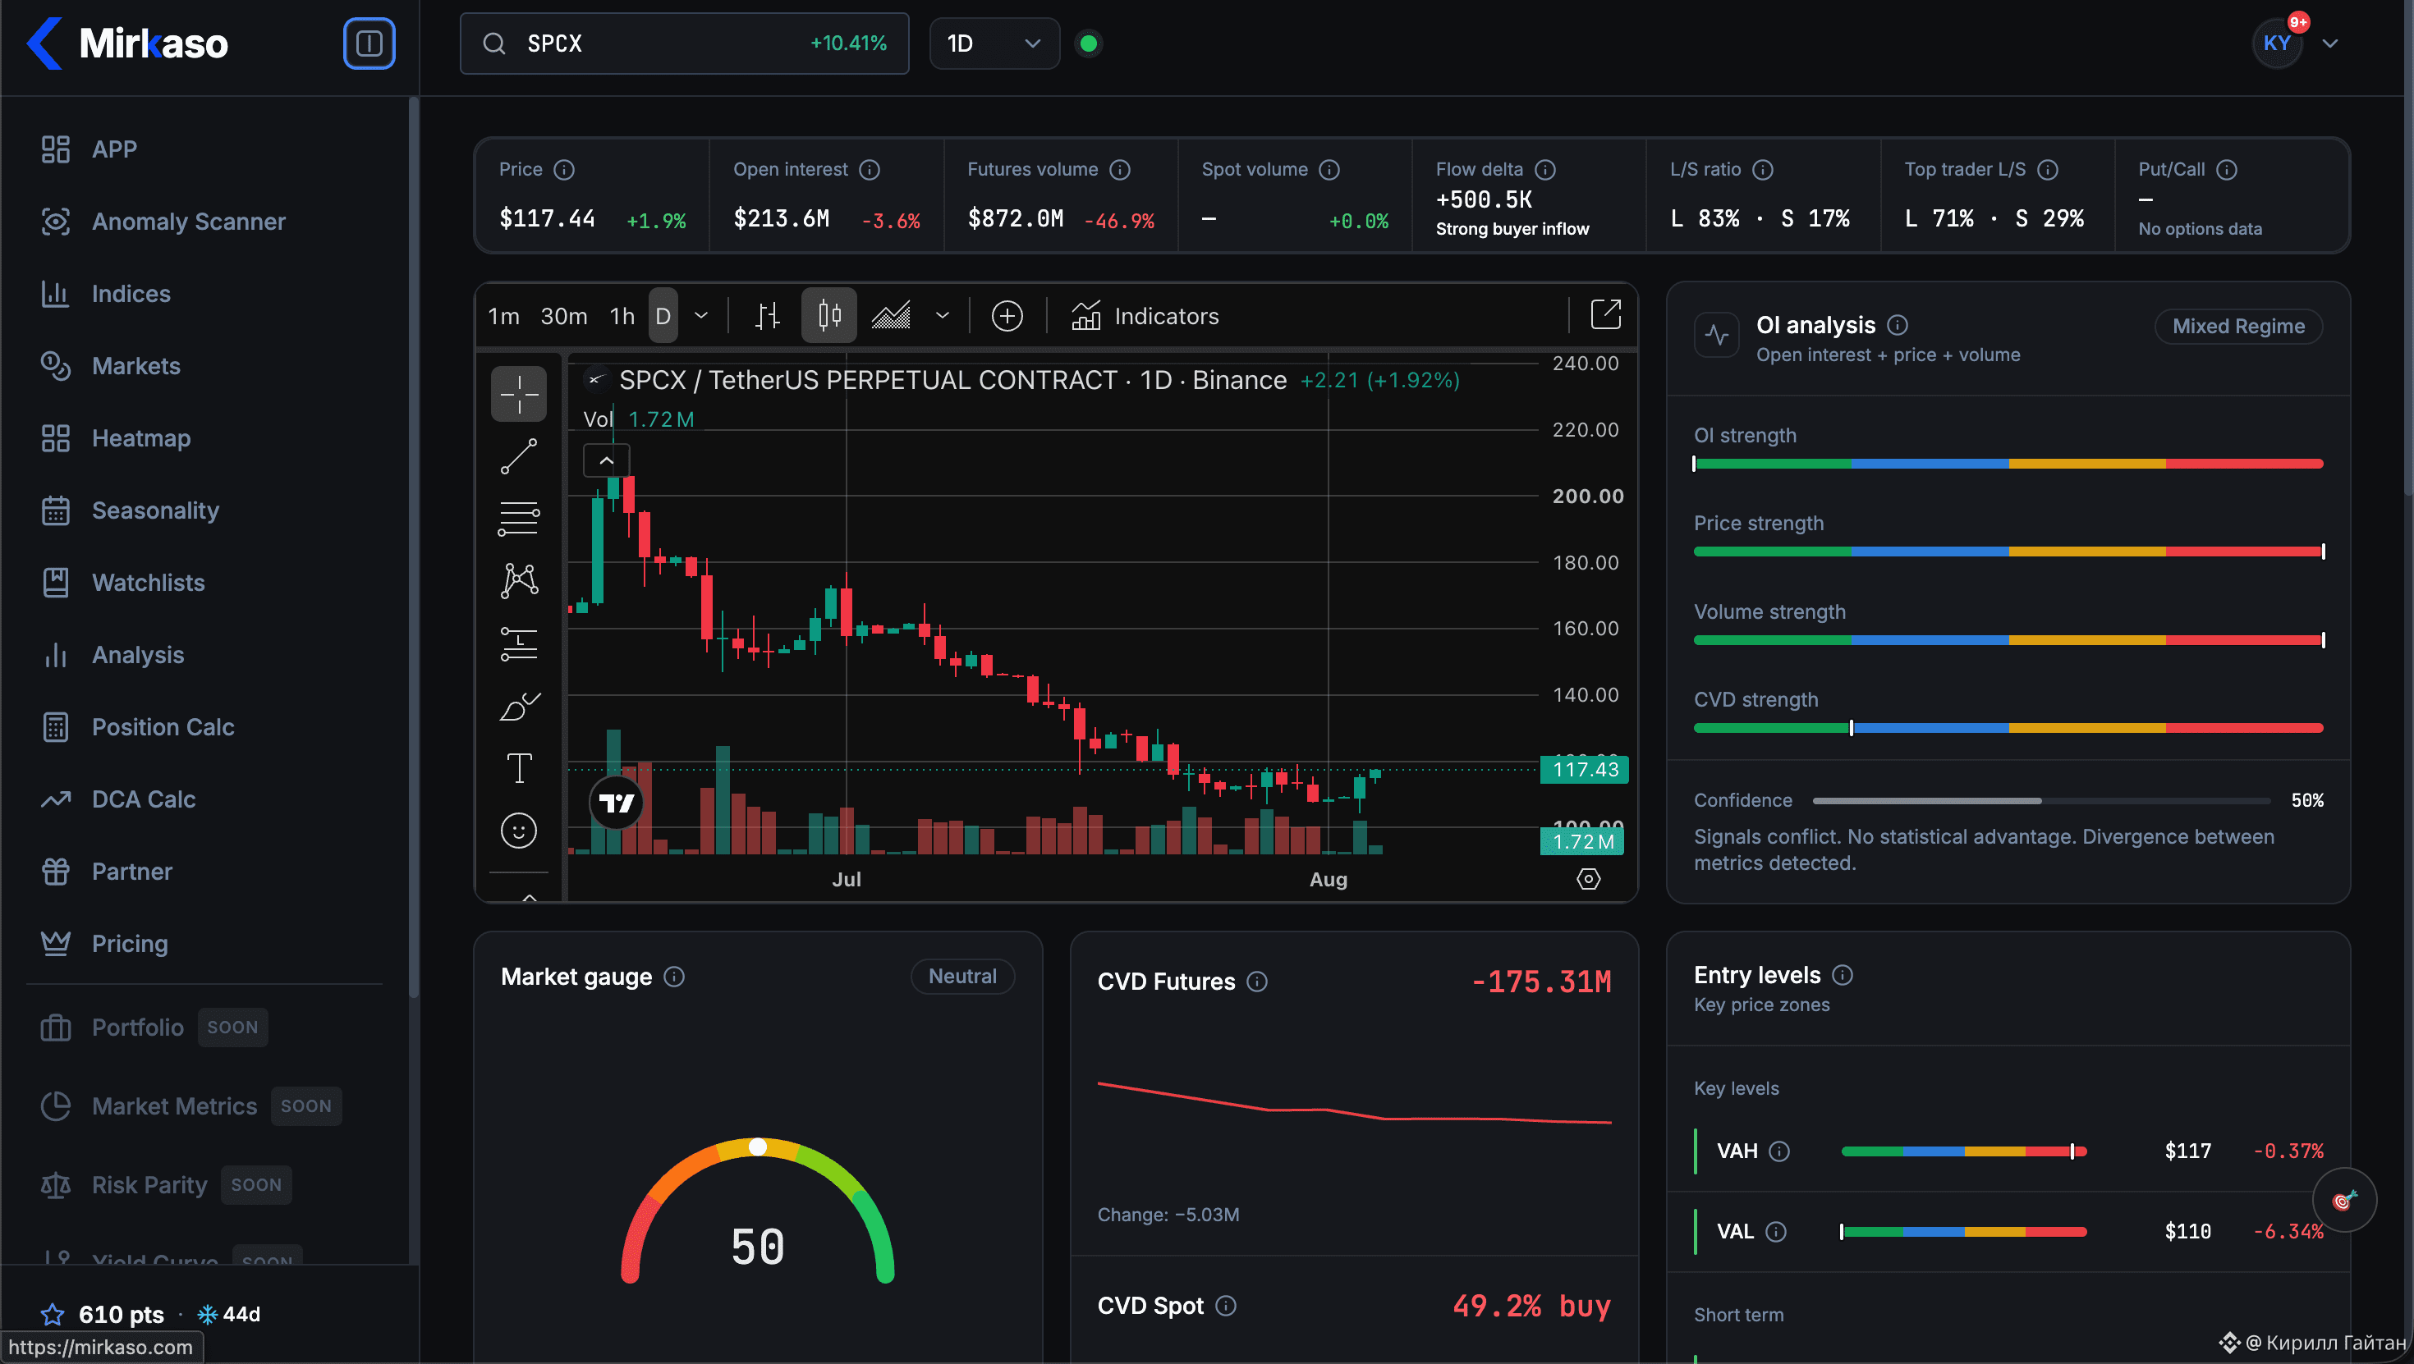Screen dimensions: 2414x1364
Task: Open the Indicators panel
Action: 1145,316
